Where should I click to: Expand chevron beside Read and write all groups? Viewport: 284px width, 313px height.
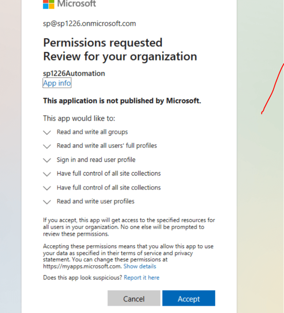[x=47, y=133]
